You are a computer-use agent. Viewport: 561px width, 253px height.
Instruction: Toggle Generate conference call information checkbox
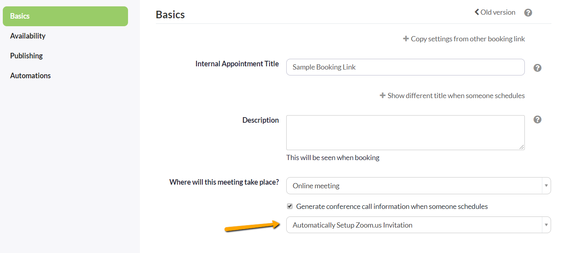click(x=290, y=207)
